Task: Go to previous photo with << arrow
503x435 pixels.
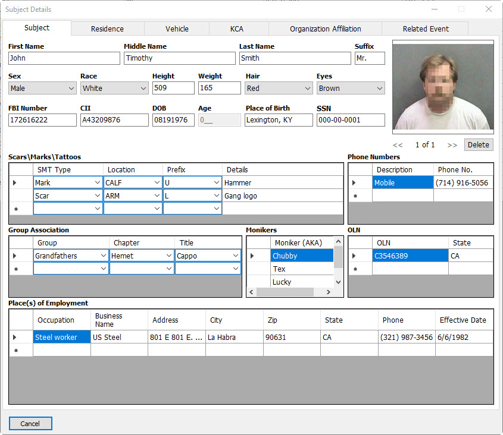Action: (398, 145)
